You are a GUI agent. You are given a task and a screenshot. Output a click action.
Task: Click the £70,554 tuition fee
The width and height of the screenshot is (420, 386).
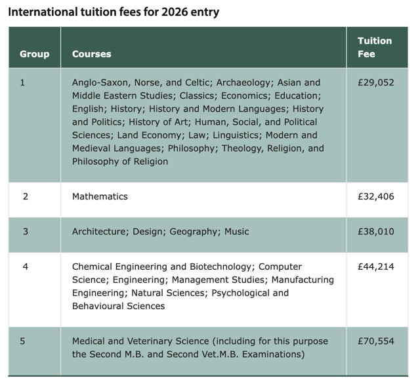pyautogui.click(x=376, y=341)
